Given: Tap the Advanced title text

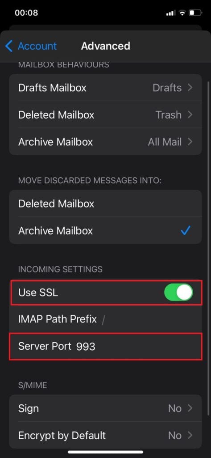Looking at the screenshot, I should [x=105, y=46].
